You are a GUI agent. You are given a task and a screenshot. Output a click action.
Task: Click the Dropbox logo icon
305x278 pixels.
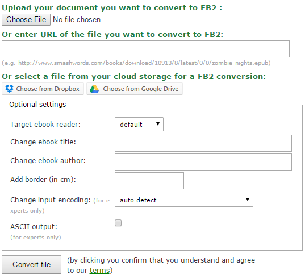[9, 89]
